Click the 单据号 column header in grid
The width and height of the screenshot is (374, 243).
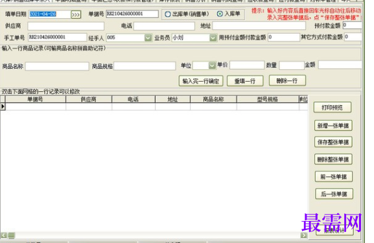36,99
